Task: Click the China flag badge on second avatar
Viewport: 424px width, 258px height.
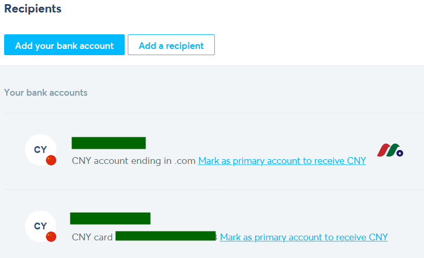Action: point(51,237)
